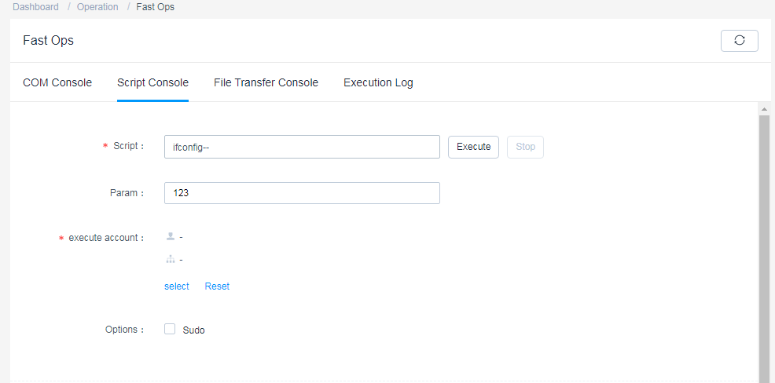Open the File Transfer Console tab
This screenshot has width=775, height=383.
[266, 82]
